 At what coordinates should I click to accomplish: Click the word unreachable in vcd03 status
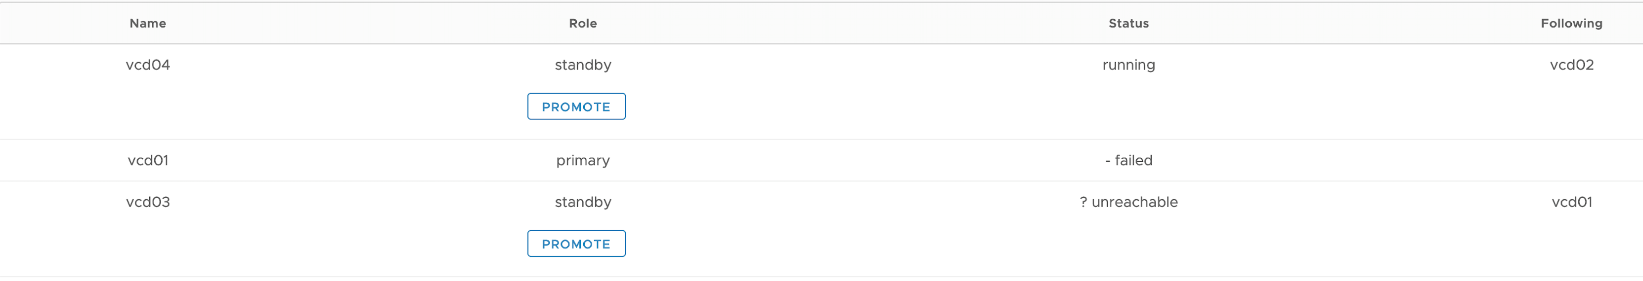point(1134,202)
